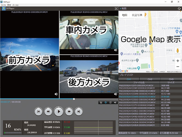Click the play button
This screenshot has height=137, width=182.
(x=59, y=112)
